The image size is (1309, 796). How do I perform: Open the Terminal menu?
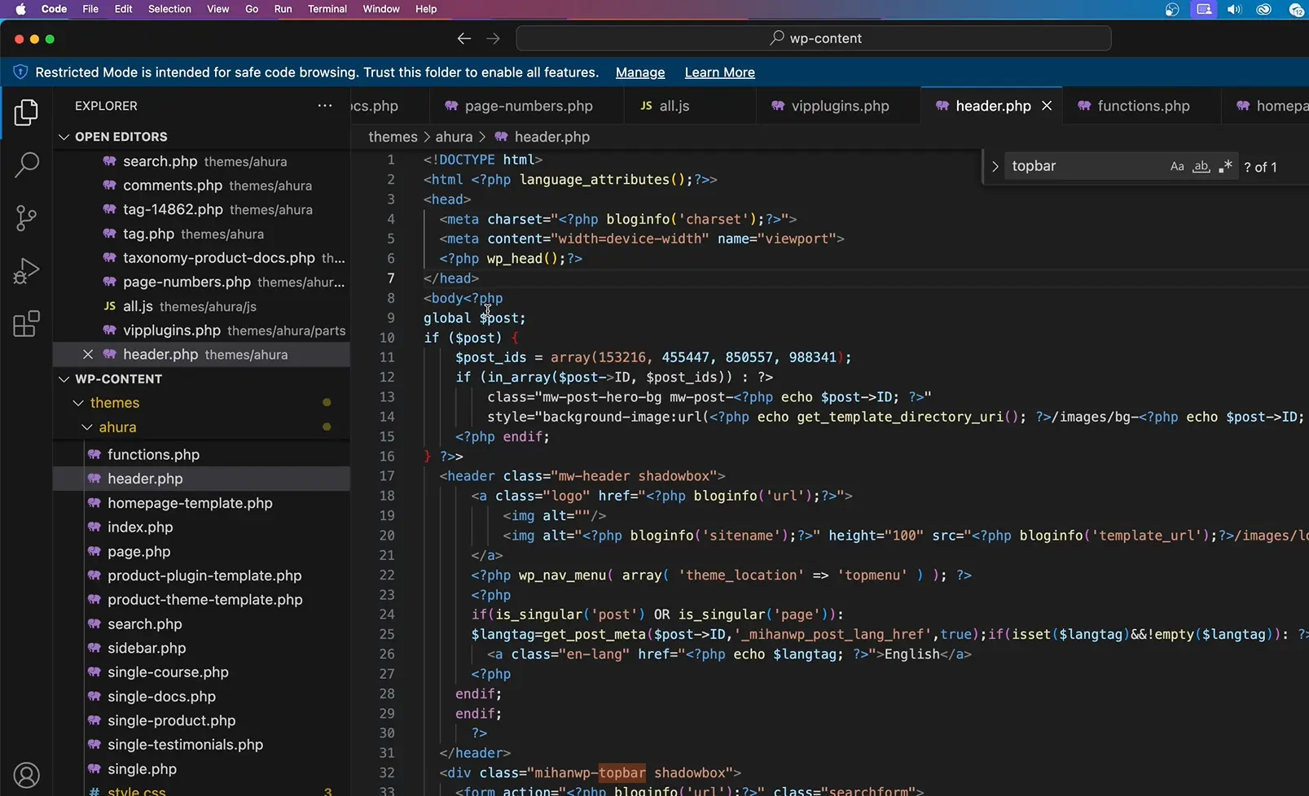(x=327, y=9)
